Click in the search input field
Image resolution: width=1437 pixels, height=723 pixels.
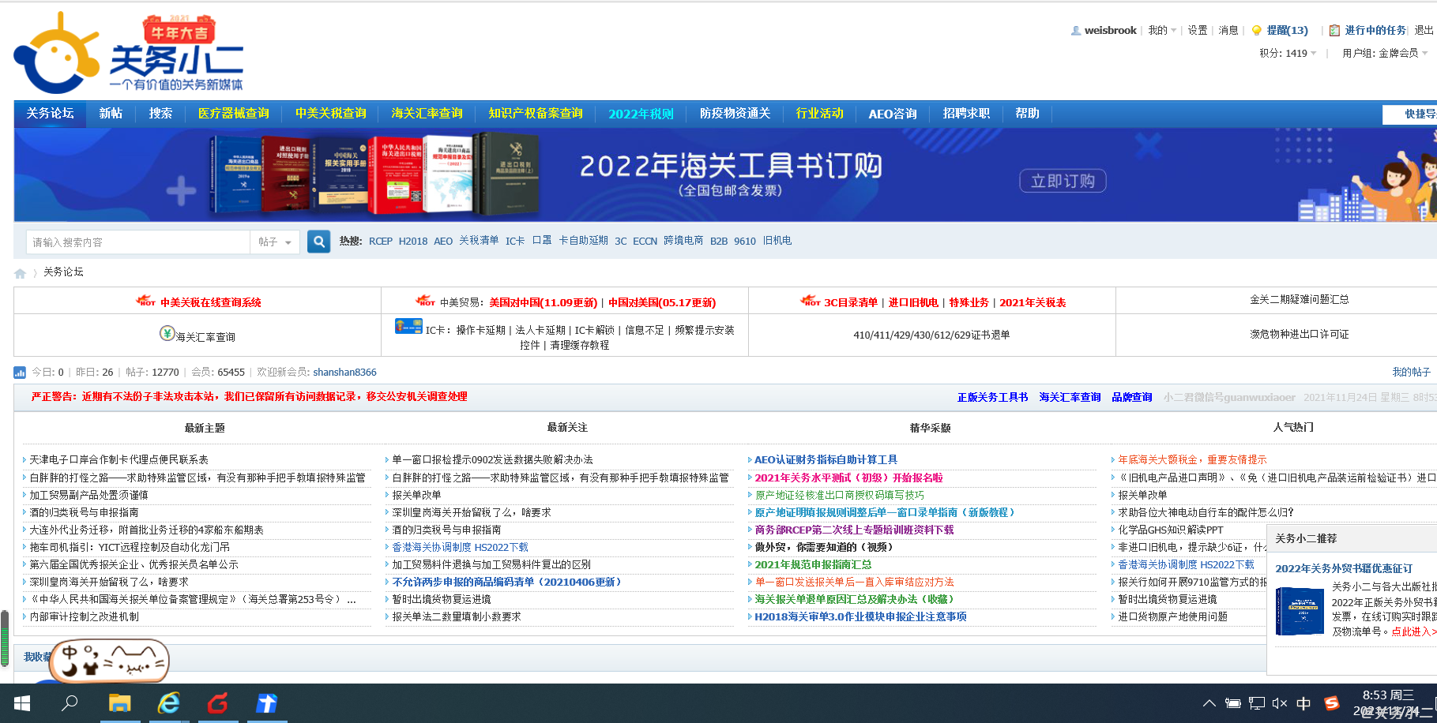pos(138,242)
